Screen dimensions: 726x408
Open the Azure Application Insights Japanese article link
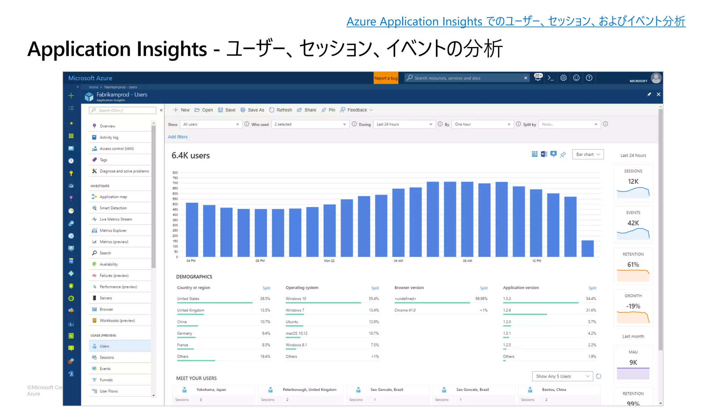coord(516,21)
